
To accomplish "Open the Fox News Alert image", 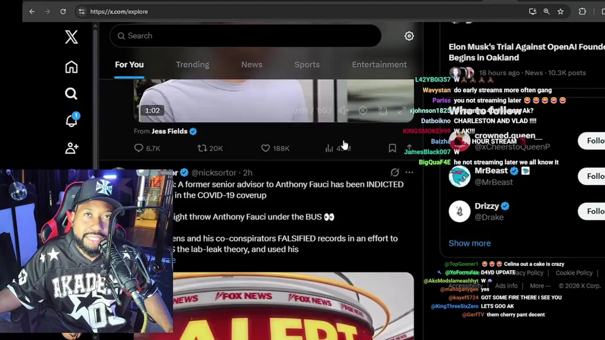I will click(293, 306).
